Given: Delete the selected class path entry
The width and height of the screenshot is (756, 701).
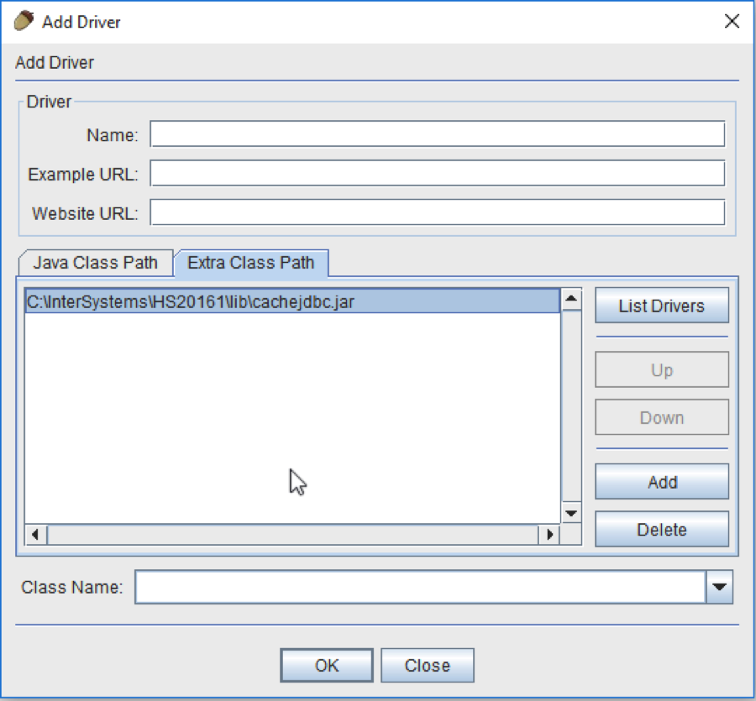Looking at the screenshot, I should (x=662, y=530).
